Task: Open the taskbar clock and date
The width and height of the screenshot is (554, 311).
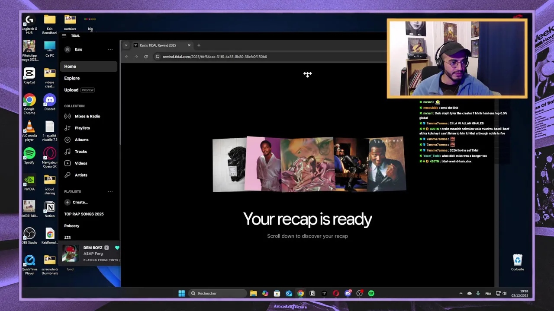Action: (x=520, y=294)
